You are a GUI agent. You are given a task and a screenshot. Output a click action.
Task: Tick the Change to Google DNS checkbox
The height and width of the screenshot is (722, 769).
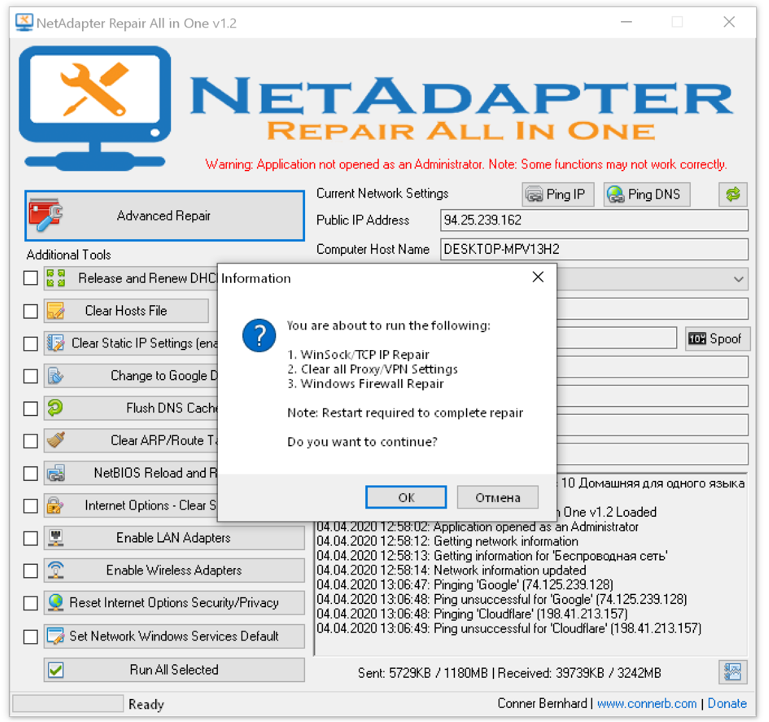[x=30, y=376]
